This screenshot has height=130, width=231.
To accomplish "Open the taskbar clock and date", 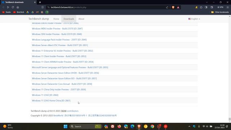I will pyautogui.click(x=219, y=126).
